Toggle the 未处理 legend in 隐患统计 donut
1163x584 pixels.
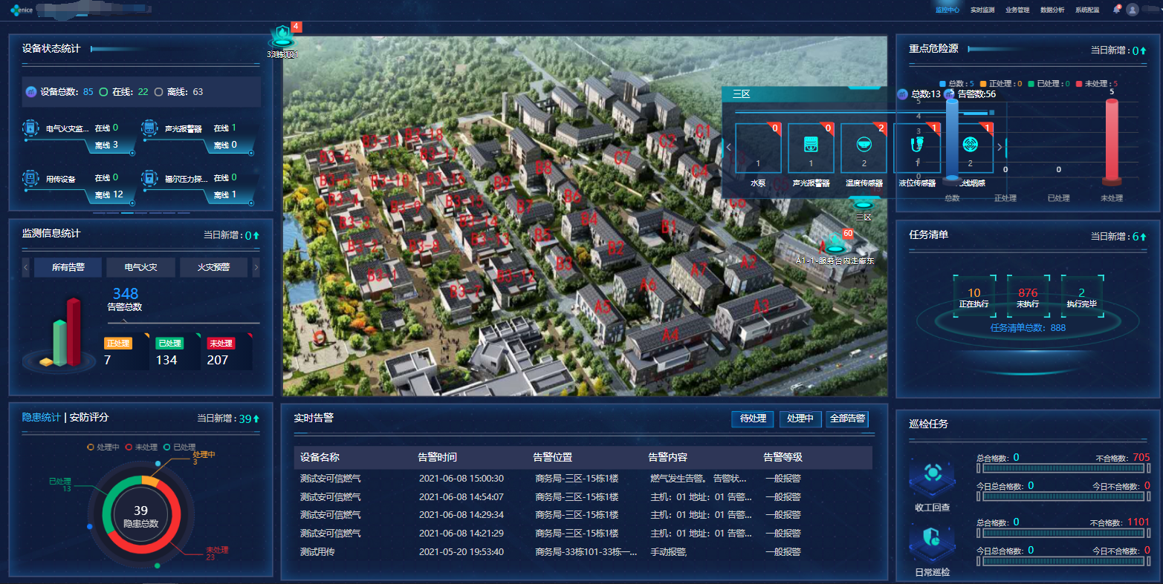(x=141, y=447)
